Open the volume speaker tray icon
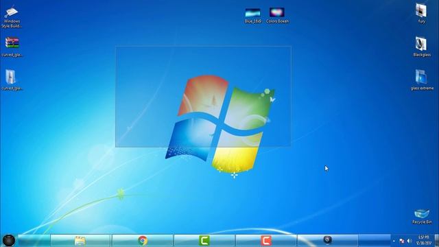Viewport: 439px width, 247px height. coord(410,241)
